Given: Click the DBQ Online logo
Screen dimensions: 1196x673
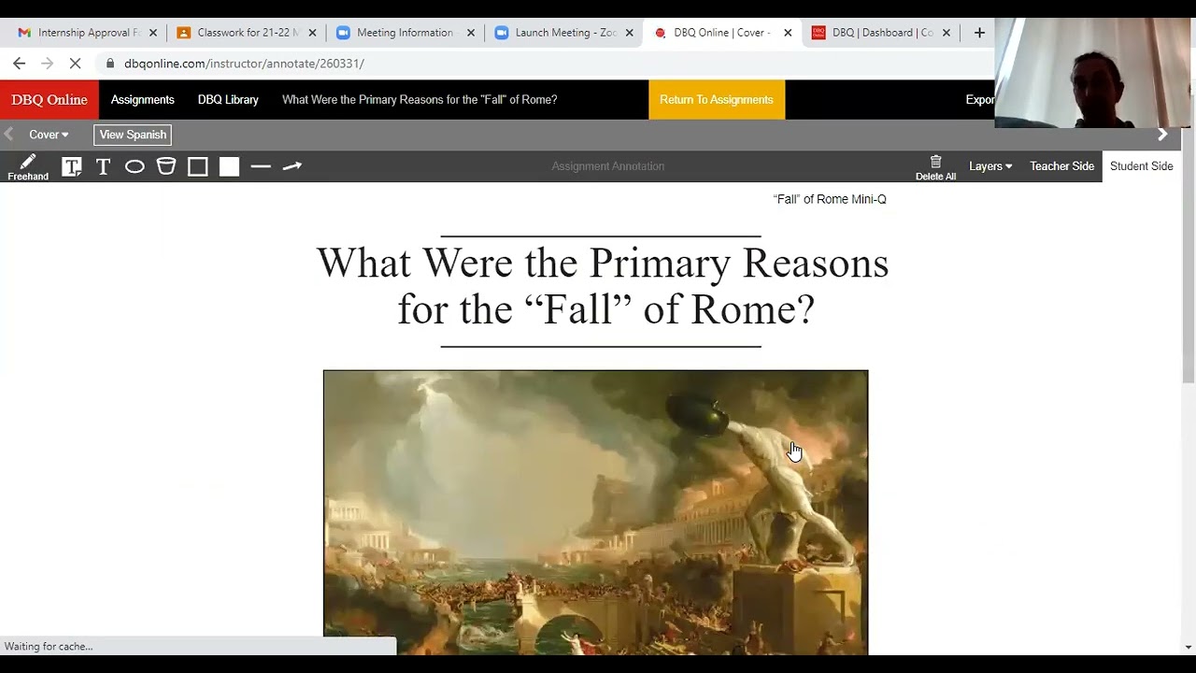Looking at the screenshot, I should point(50,100).
